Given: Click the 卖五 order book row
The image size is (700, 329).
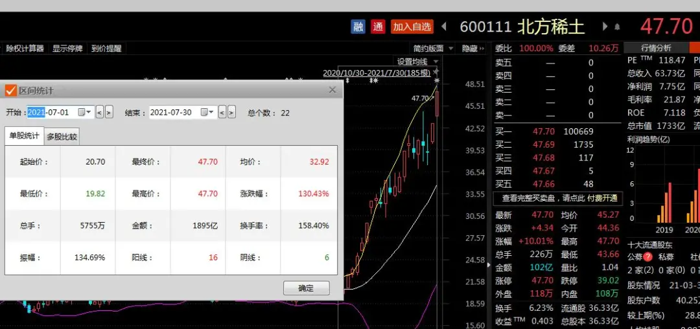Looking at the screenshot, I should pos(557,63).
